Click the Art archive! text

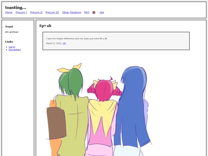click(x=12, y=32)
